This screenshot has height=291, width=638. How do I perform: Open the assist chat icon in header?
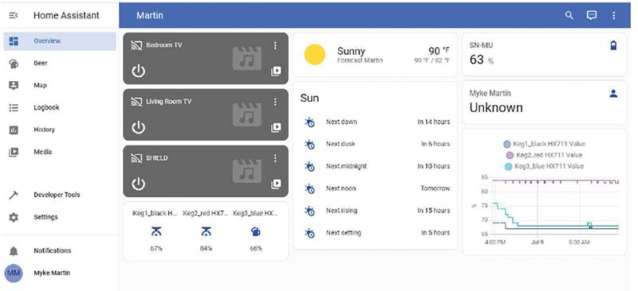(x=592, y=15)
